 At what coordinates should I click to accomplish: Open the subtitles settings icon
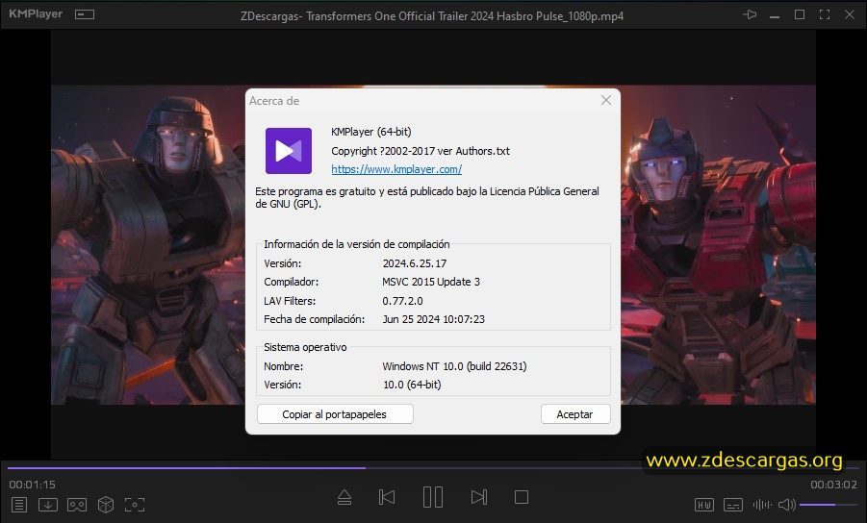click(733, 505)
